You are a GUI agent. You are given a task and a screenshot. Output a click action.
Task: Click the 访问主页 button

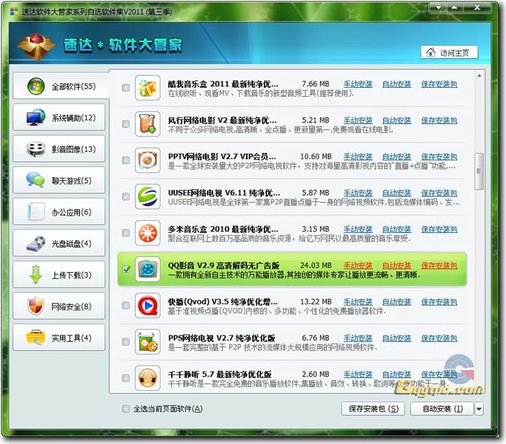[x=449, y=53]
